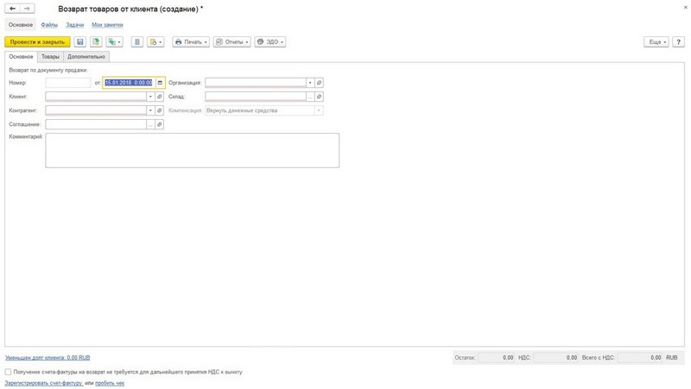Switch to the Дополнительно tab
This screenshot has height=389, width=691.
pyautogui.click(x=86, y=57)
